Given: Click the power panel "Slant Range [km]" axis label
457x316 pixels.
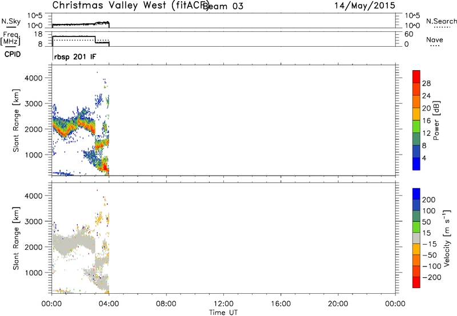Looking at the screenshot, I should (x=16, y=120).
